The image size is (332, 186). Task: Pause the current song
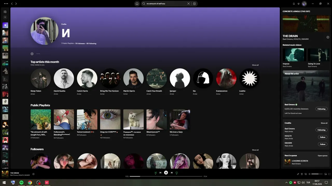(x=166, y=173)
